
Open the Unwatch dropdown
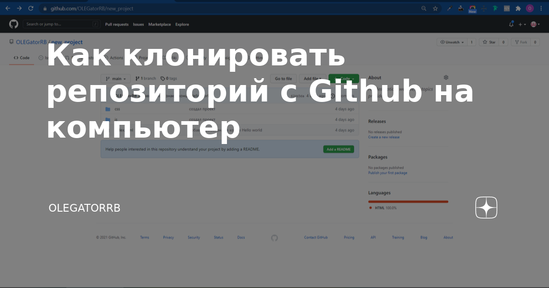point(452,42)
